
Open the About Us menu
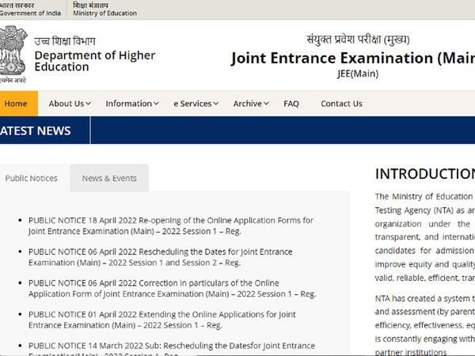tap(70, 104)
